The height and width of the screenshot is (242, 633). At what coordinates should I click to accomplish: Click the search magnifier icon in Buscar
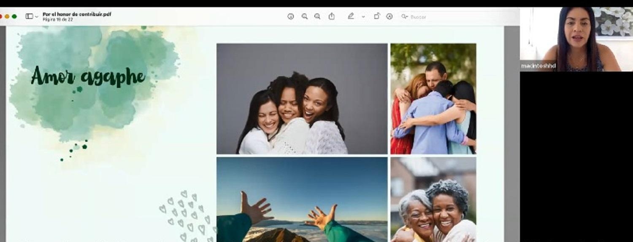pyautogui.click(x=404, y=16)
